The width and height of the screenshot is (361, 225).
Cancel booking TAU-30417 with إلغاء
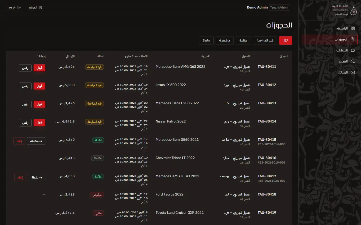[x=20, y=177]
